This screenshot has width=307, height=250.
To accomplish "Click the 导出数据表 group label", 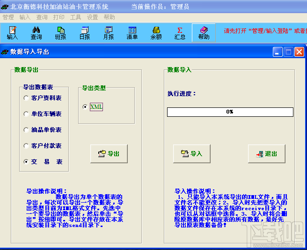I will point(38,87).
